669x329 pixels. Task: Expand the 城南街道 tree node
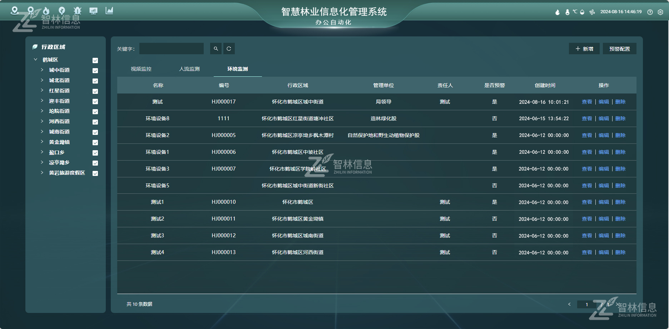[42, 132]
